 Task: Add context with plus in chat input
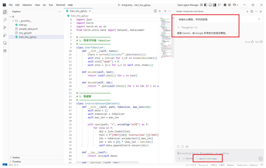coord(179,159)
